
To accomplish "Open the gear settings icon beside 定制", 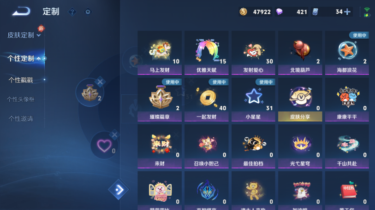I will 88,12.
